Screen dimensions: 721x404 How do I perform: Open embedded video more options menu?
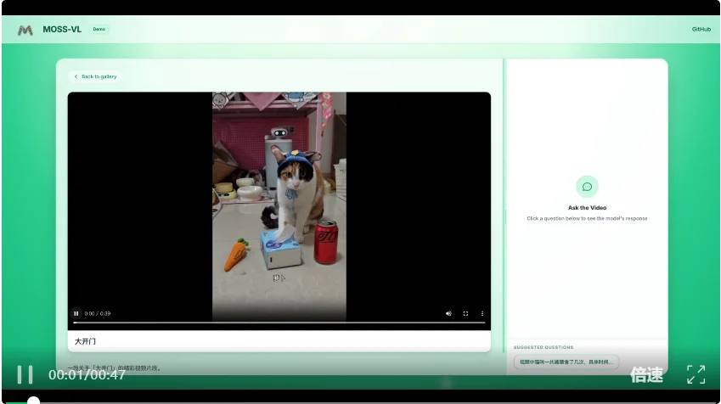482,313
